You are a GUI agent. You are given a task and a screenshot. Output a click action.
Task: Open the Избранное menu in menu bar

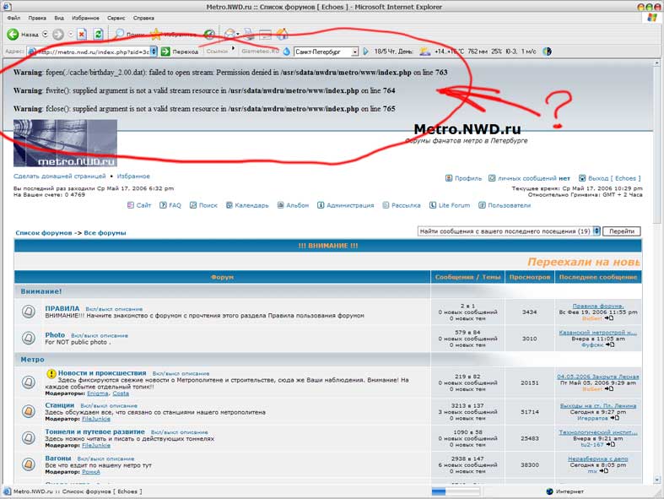[x=84, y=17]
